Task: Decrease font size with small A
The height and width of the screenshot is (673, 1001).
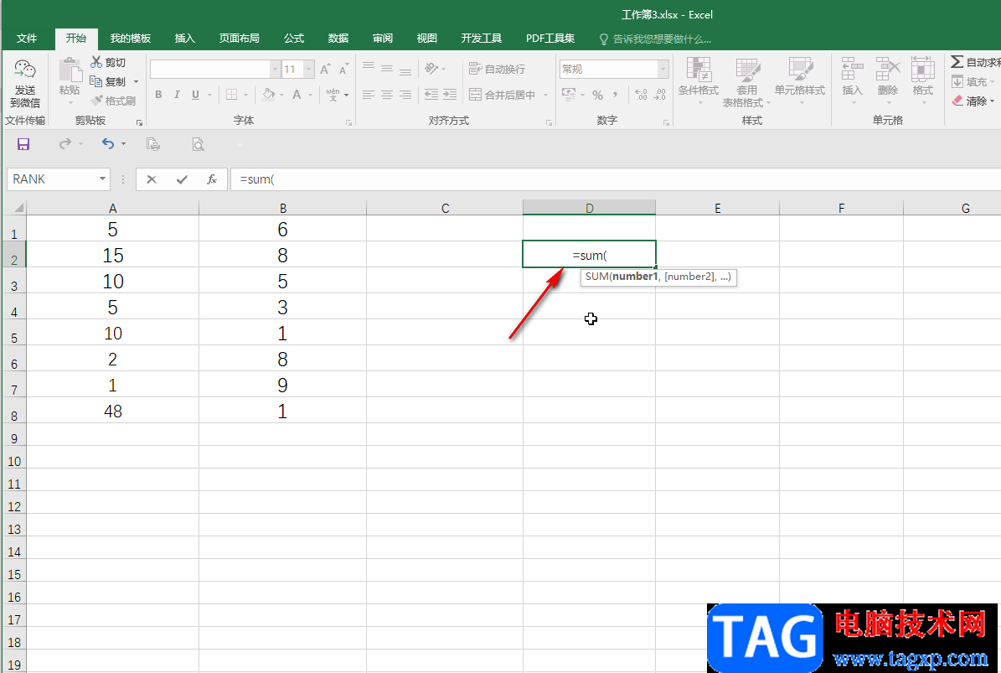Action: [343, 69]
